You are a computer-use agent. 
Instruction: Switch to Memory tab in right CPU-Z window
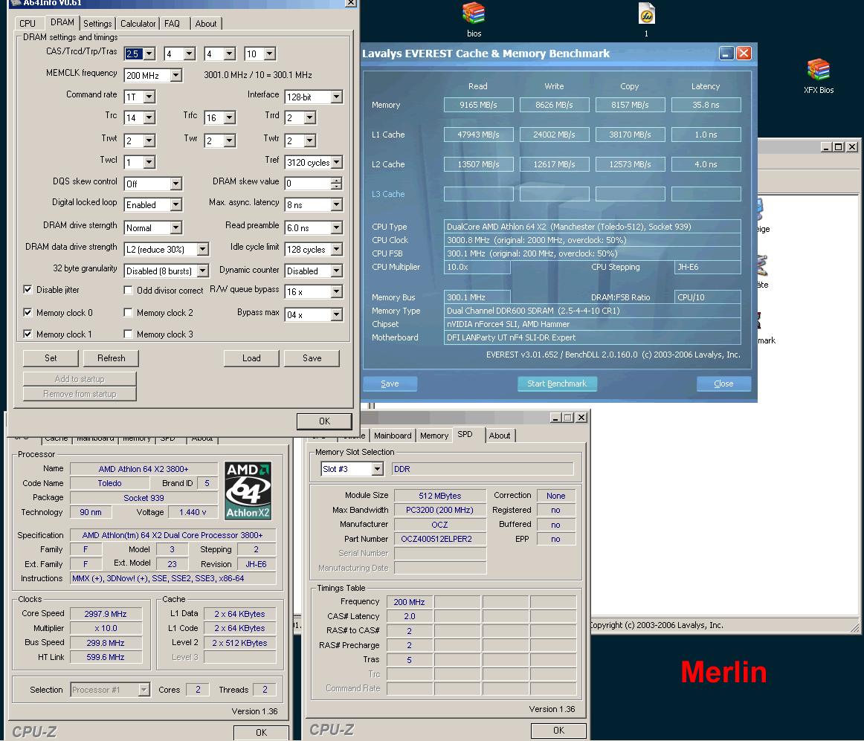pyautogui.click(x=434, y=436)
